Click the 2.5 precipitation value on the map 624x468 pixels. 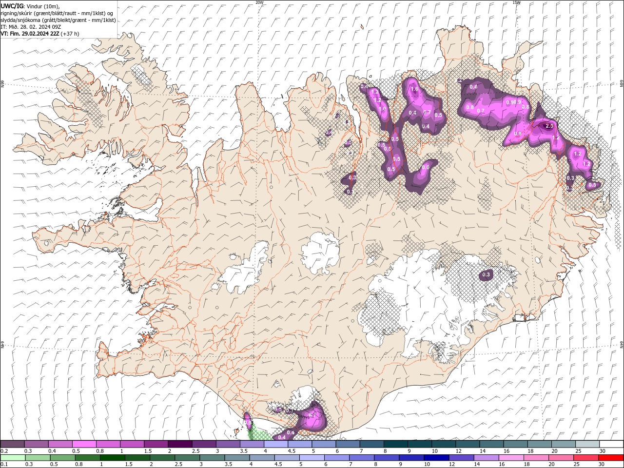[x=549, y=126]
